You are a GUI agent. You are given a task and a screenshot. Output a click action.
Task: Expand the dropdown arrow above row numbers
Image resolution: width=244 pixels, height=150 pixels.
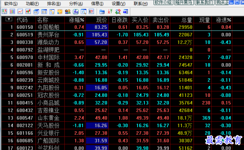coord(9,19)
